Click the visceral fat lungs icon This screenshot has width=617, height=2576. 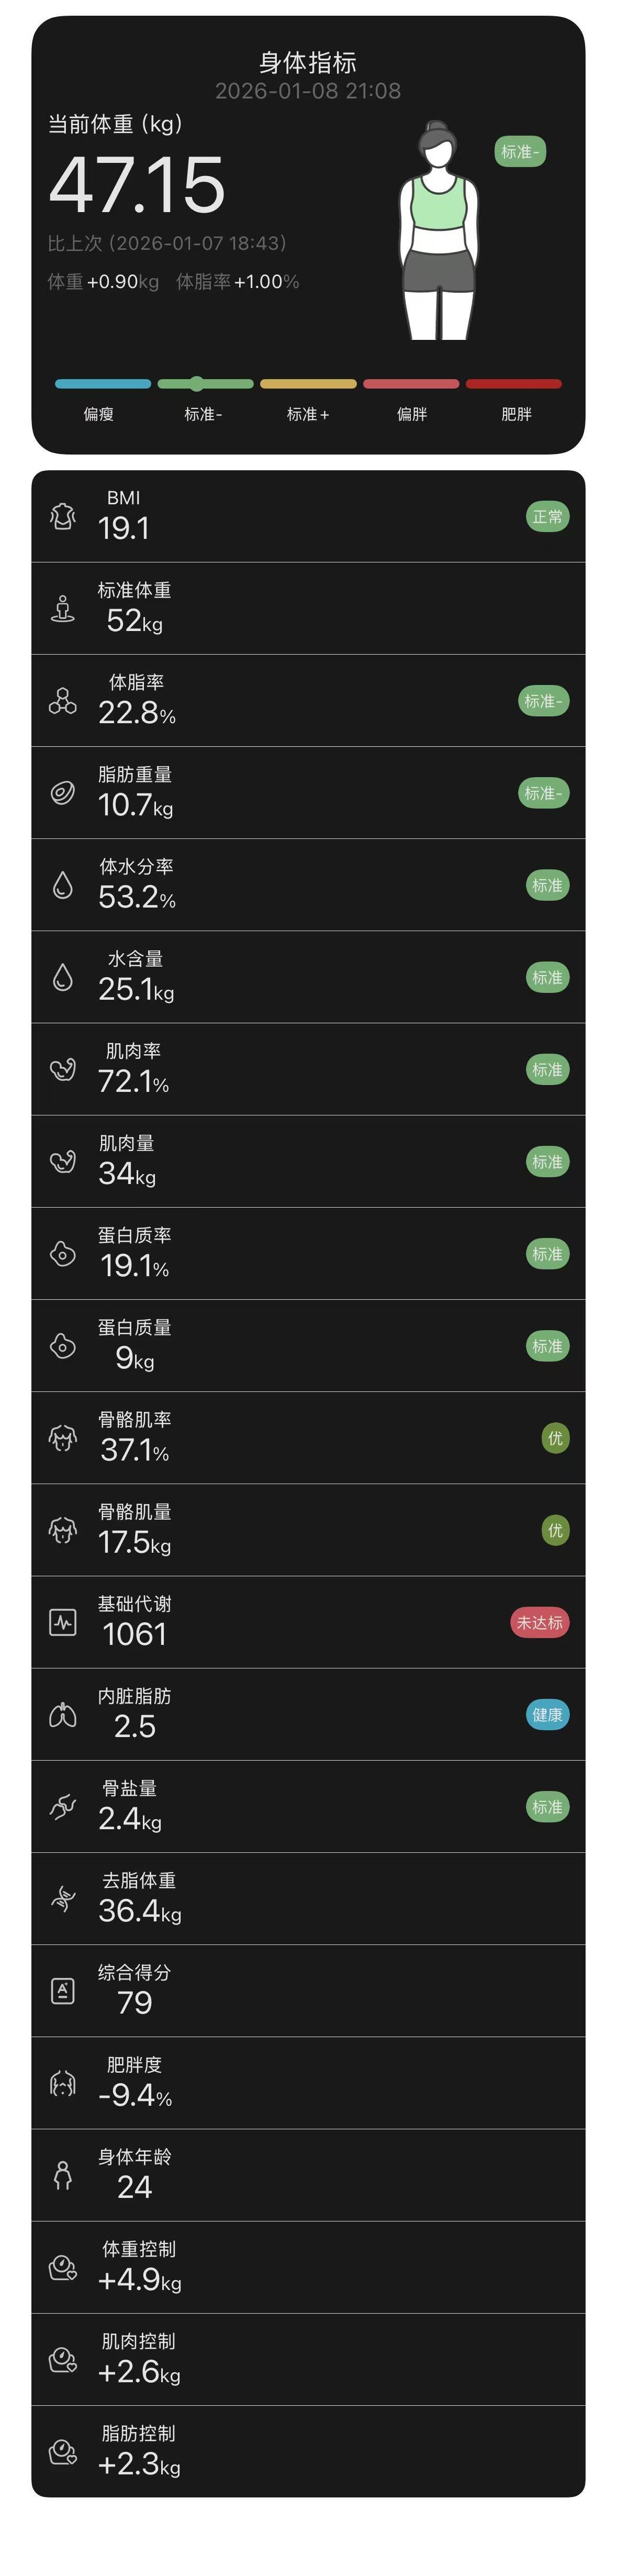[63, 1714]
